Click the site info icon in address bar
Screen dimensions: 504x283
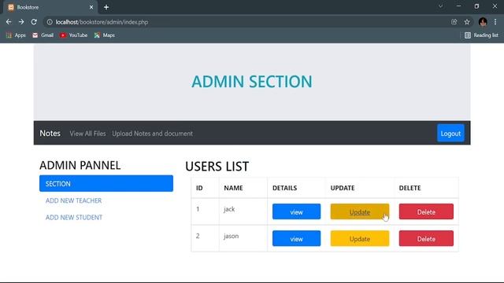coord(50,22)
